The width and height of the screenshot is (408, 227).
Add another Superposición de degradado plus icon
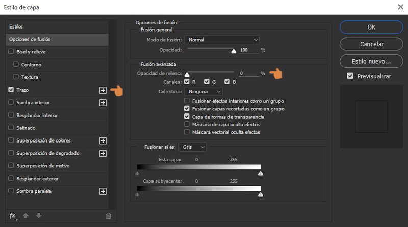103,153
